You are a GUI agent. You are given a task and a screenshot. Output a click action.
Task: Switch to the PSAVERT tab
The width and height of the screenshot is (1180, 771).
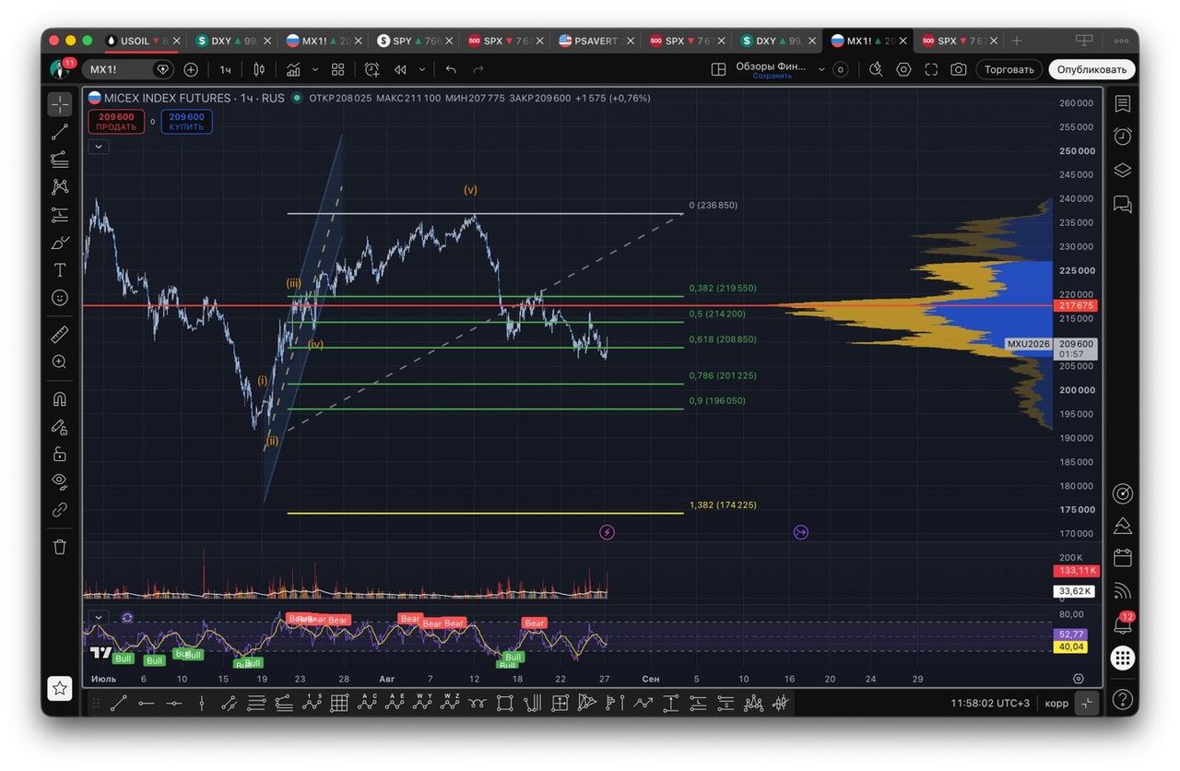(x=596, y=41)
